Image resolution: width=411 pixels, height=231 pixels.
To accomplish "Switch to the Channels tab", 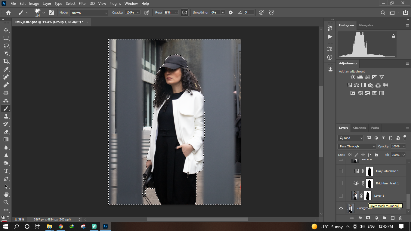I will [x=360, y=128].
